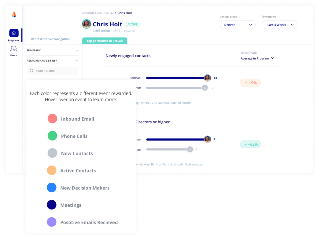
Task: Click the avatar marker on the 7 bar
Action: [208, 139]
